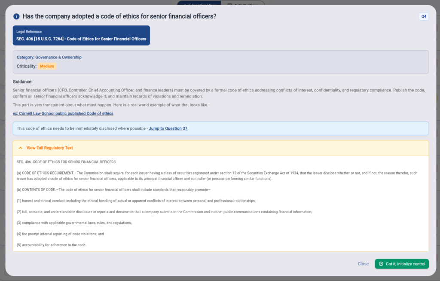The image size is (440, 281).
Task: Click the Medium criticality badge
Action: click(x=47, y=66)
